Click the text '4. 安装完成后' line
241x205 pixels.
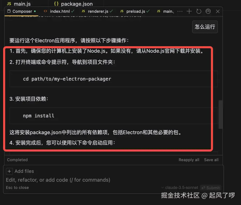(x=62, y=143)
